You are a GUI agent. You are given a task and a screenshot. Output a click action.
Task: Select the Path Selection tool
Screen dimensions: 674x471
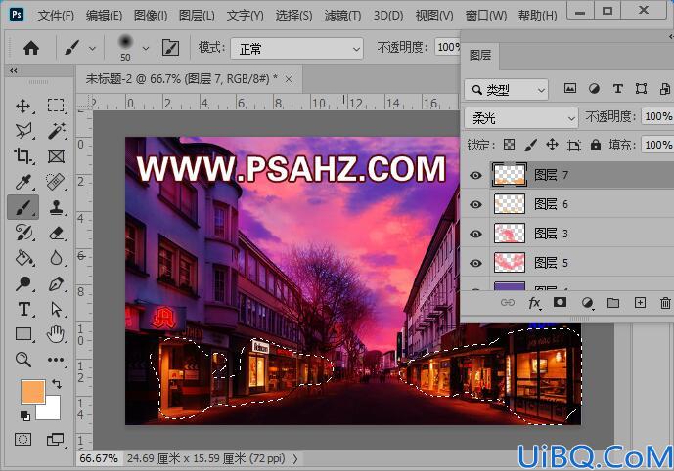57,309
